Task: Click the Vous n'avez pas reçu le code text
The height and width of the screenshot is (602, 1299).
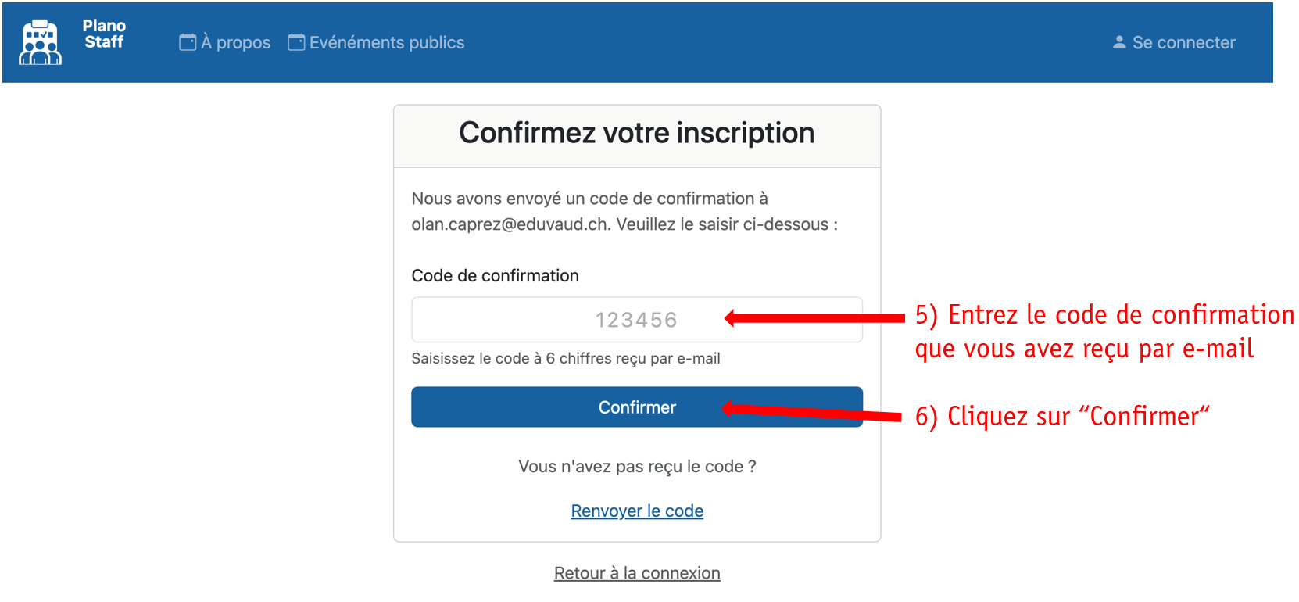Action: (637, 467)
